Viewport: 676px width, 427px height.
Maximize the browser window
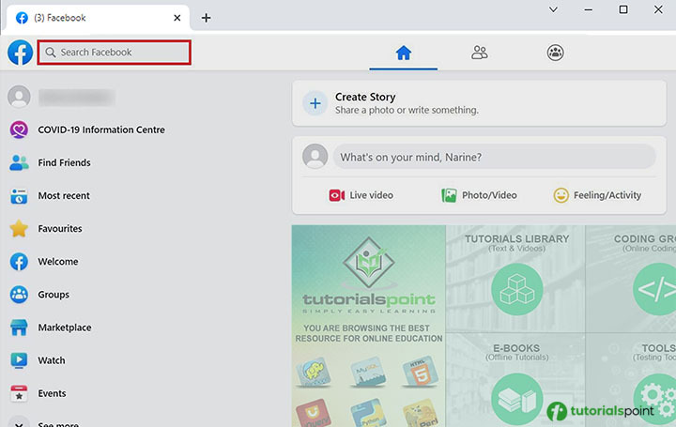[x=623, y=9]
